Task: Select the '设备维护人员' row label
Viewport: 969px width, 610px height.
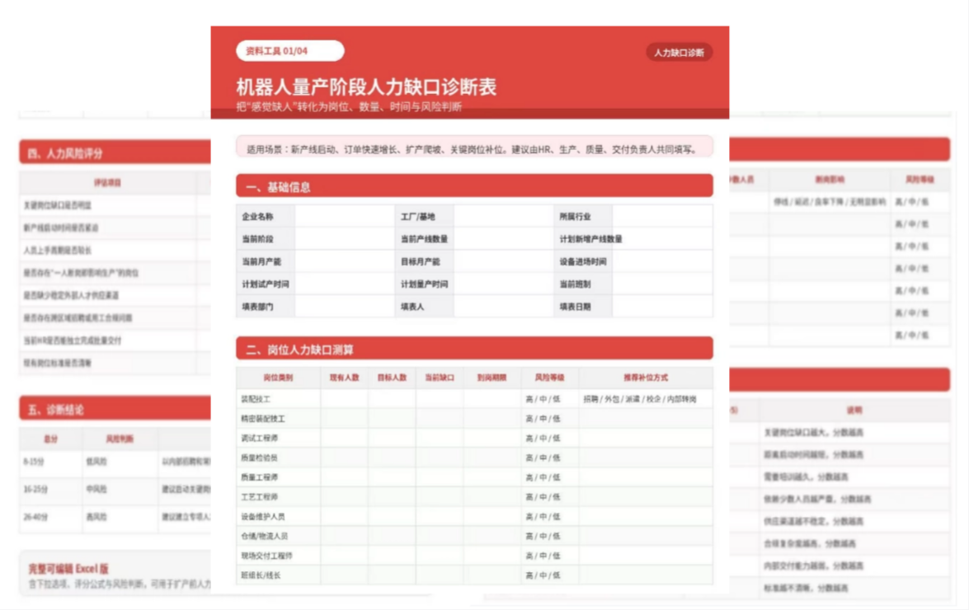Action: (263, 516)
